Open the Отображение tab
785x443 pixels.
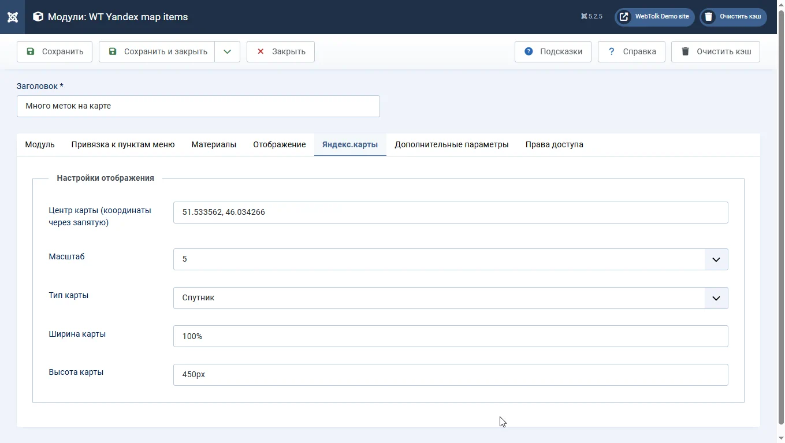pyautogui.click(x=280, y=144)
